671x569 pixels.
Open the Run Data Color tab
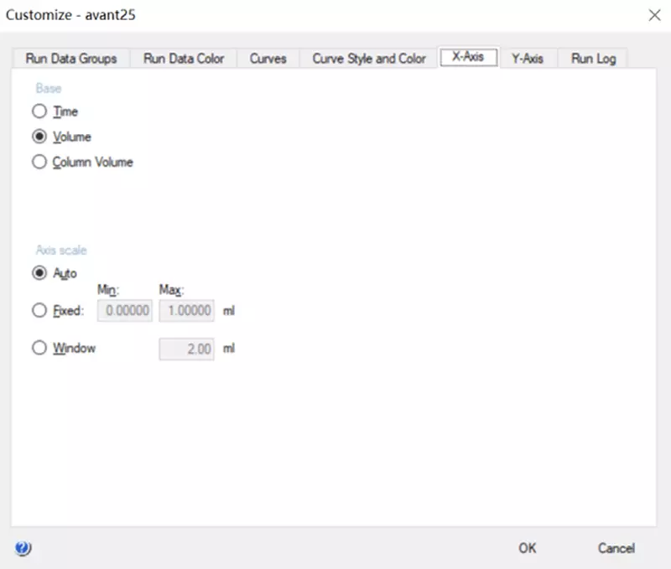184,59
